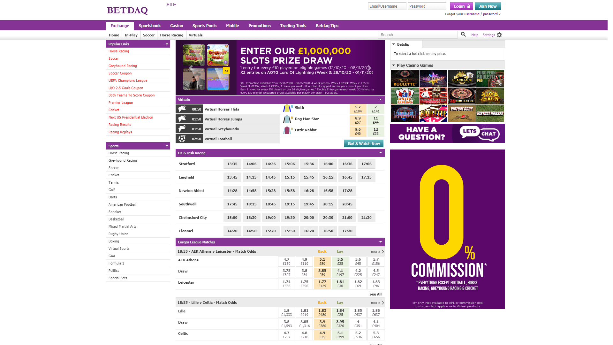Viewport: 613px width, 345px height.
Task: Open French Roulette casino game
Action: [405, 79]
